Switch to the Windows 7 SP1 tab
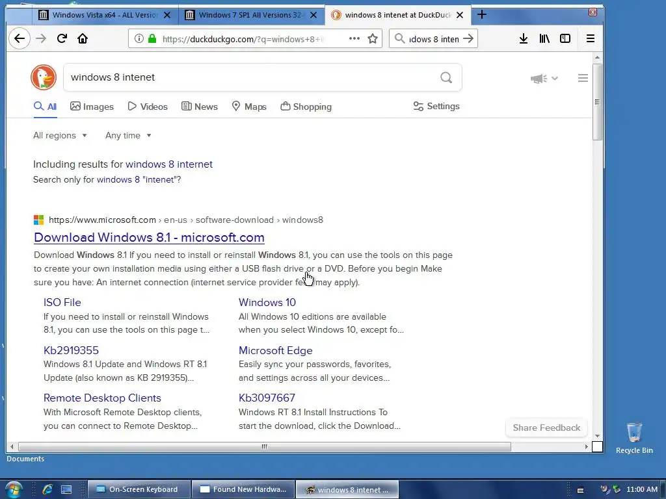The image size is (666, 499). 250,15
